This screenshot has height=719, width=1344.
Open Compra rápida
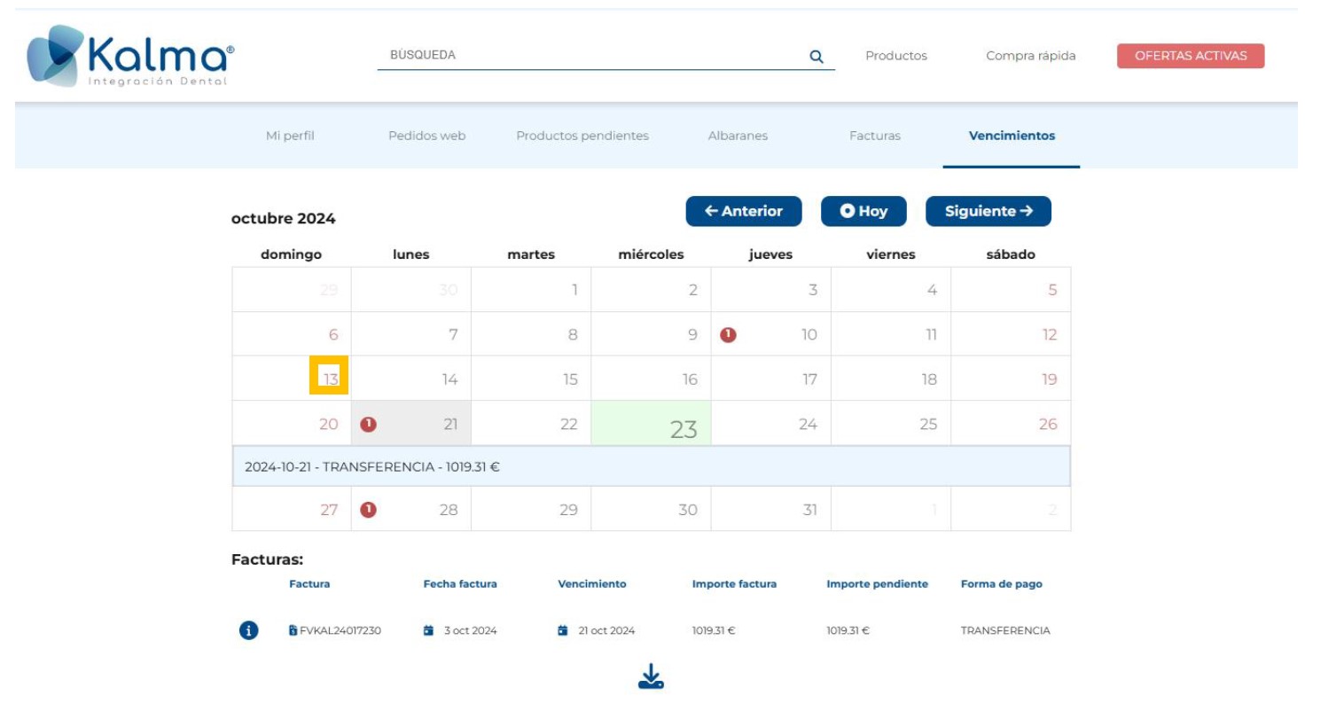(1031, 56)
